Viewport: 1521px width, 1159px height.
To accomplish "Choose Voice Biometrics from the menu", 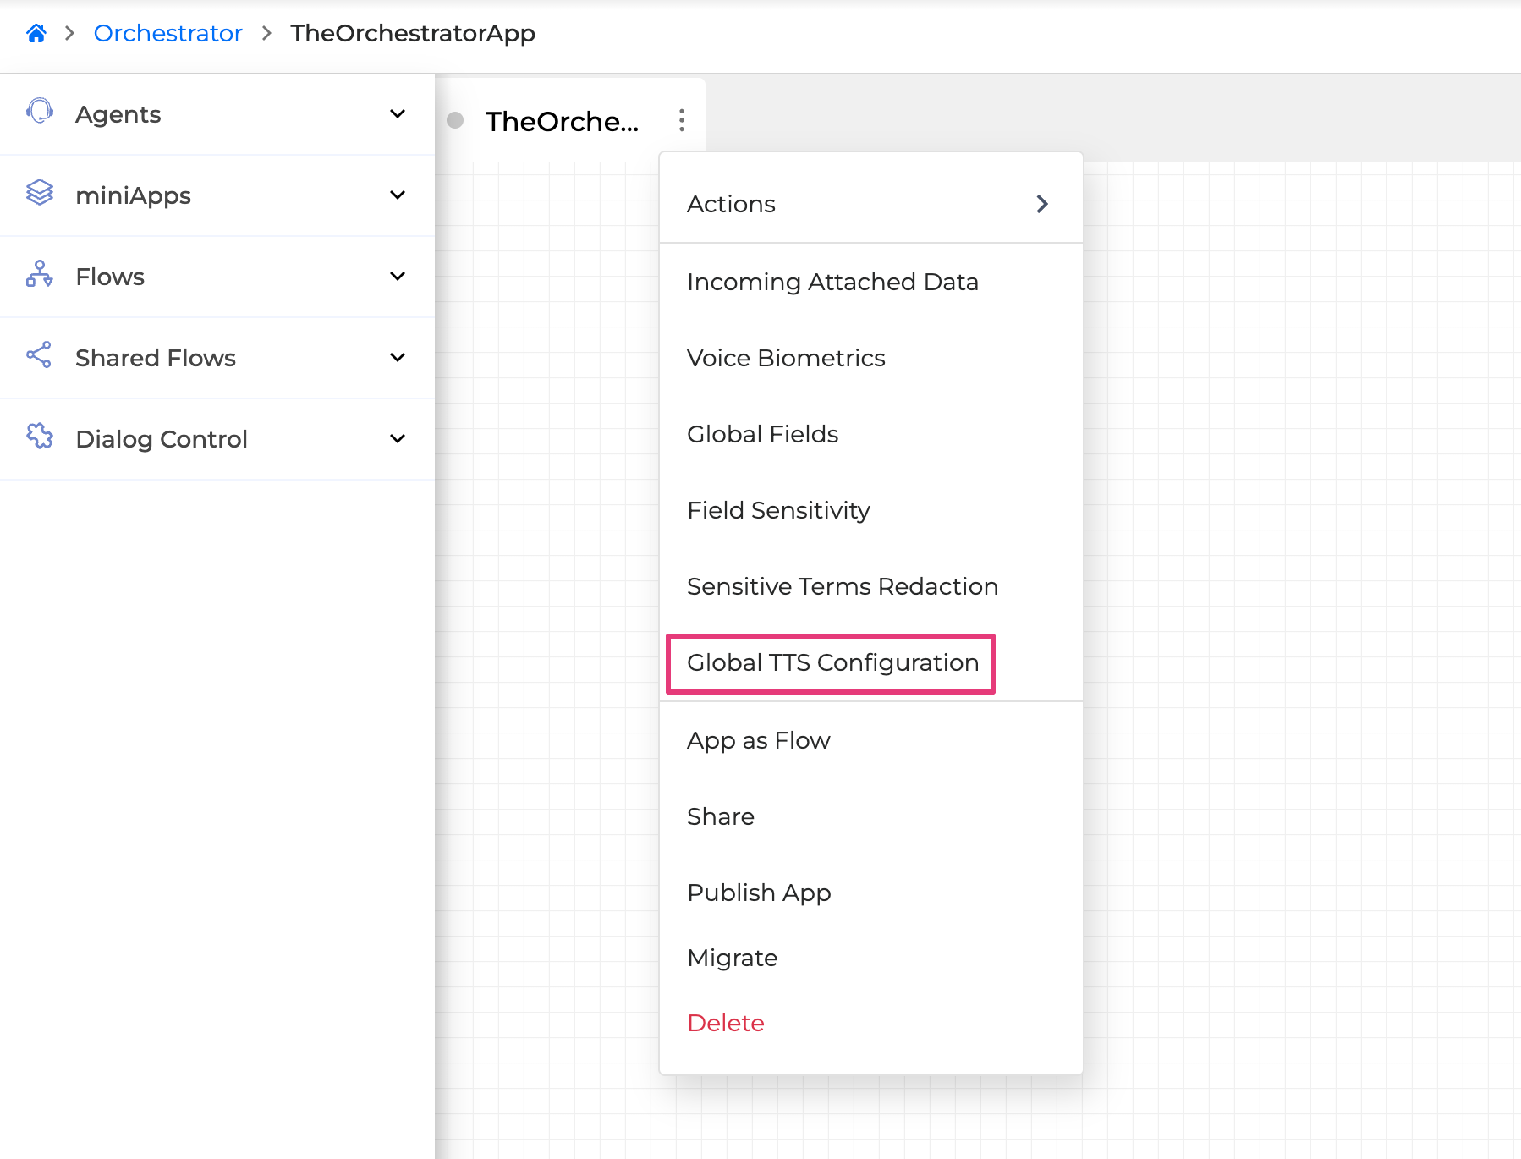I will [786, 358].
